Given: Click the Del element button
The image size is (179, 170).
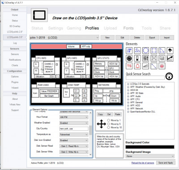Looking at the screenshot, I should (109, 114).
